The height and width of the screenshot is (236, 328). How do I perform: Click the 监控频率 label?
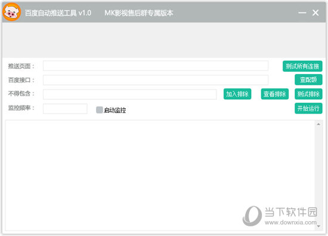21,108
